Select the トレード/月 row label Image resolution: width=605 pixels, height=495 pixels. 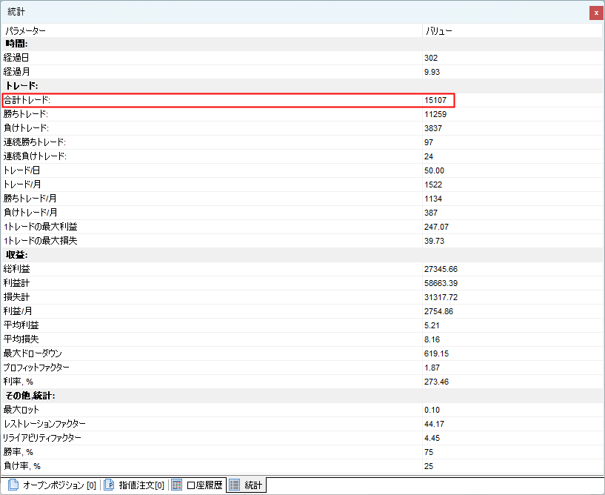tap(22, 185)
